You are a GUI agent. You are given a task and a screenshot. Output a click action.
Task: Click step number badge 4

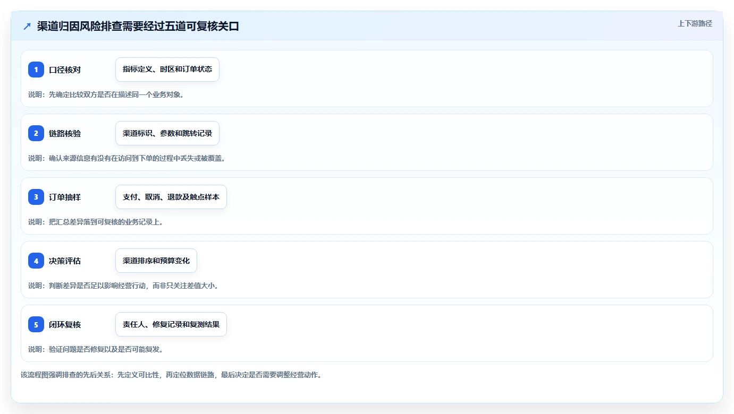[36, 261]
